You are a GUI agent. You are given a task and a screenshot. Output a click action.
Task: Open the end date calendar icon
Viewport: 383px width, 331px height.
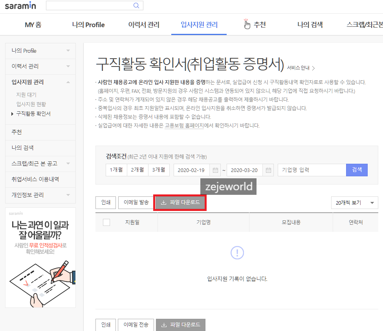[268, 170]
